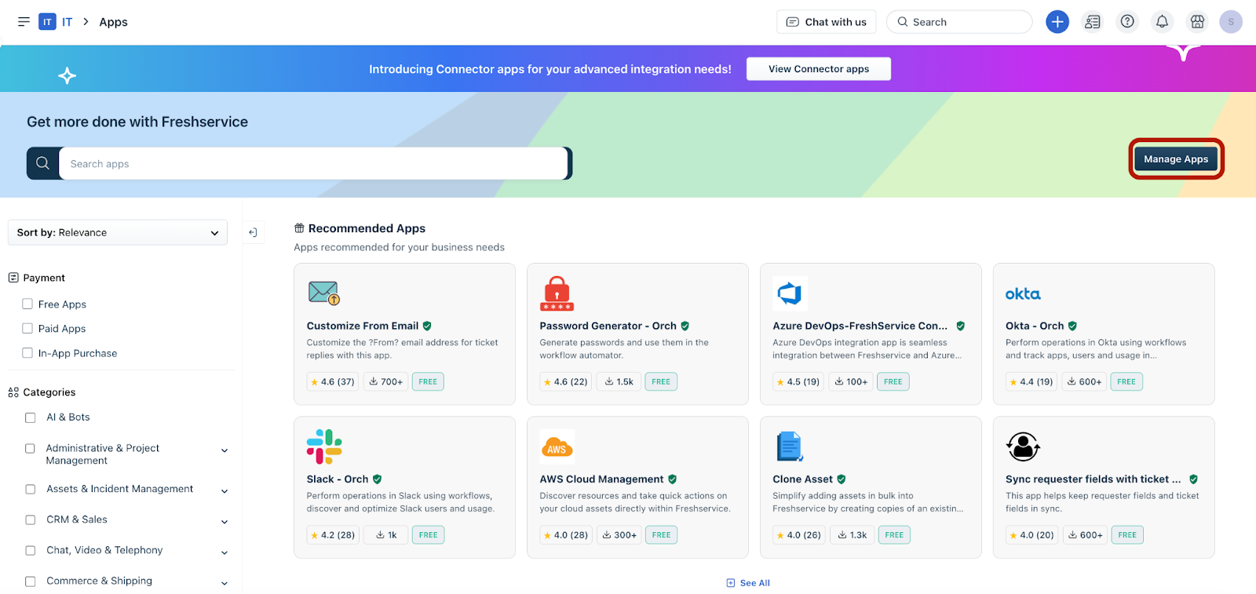1256x594 pixels.
Task: Click 300+ downloads on AWS Cloud Management
Action: click(619, 535)
